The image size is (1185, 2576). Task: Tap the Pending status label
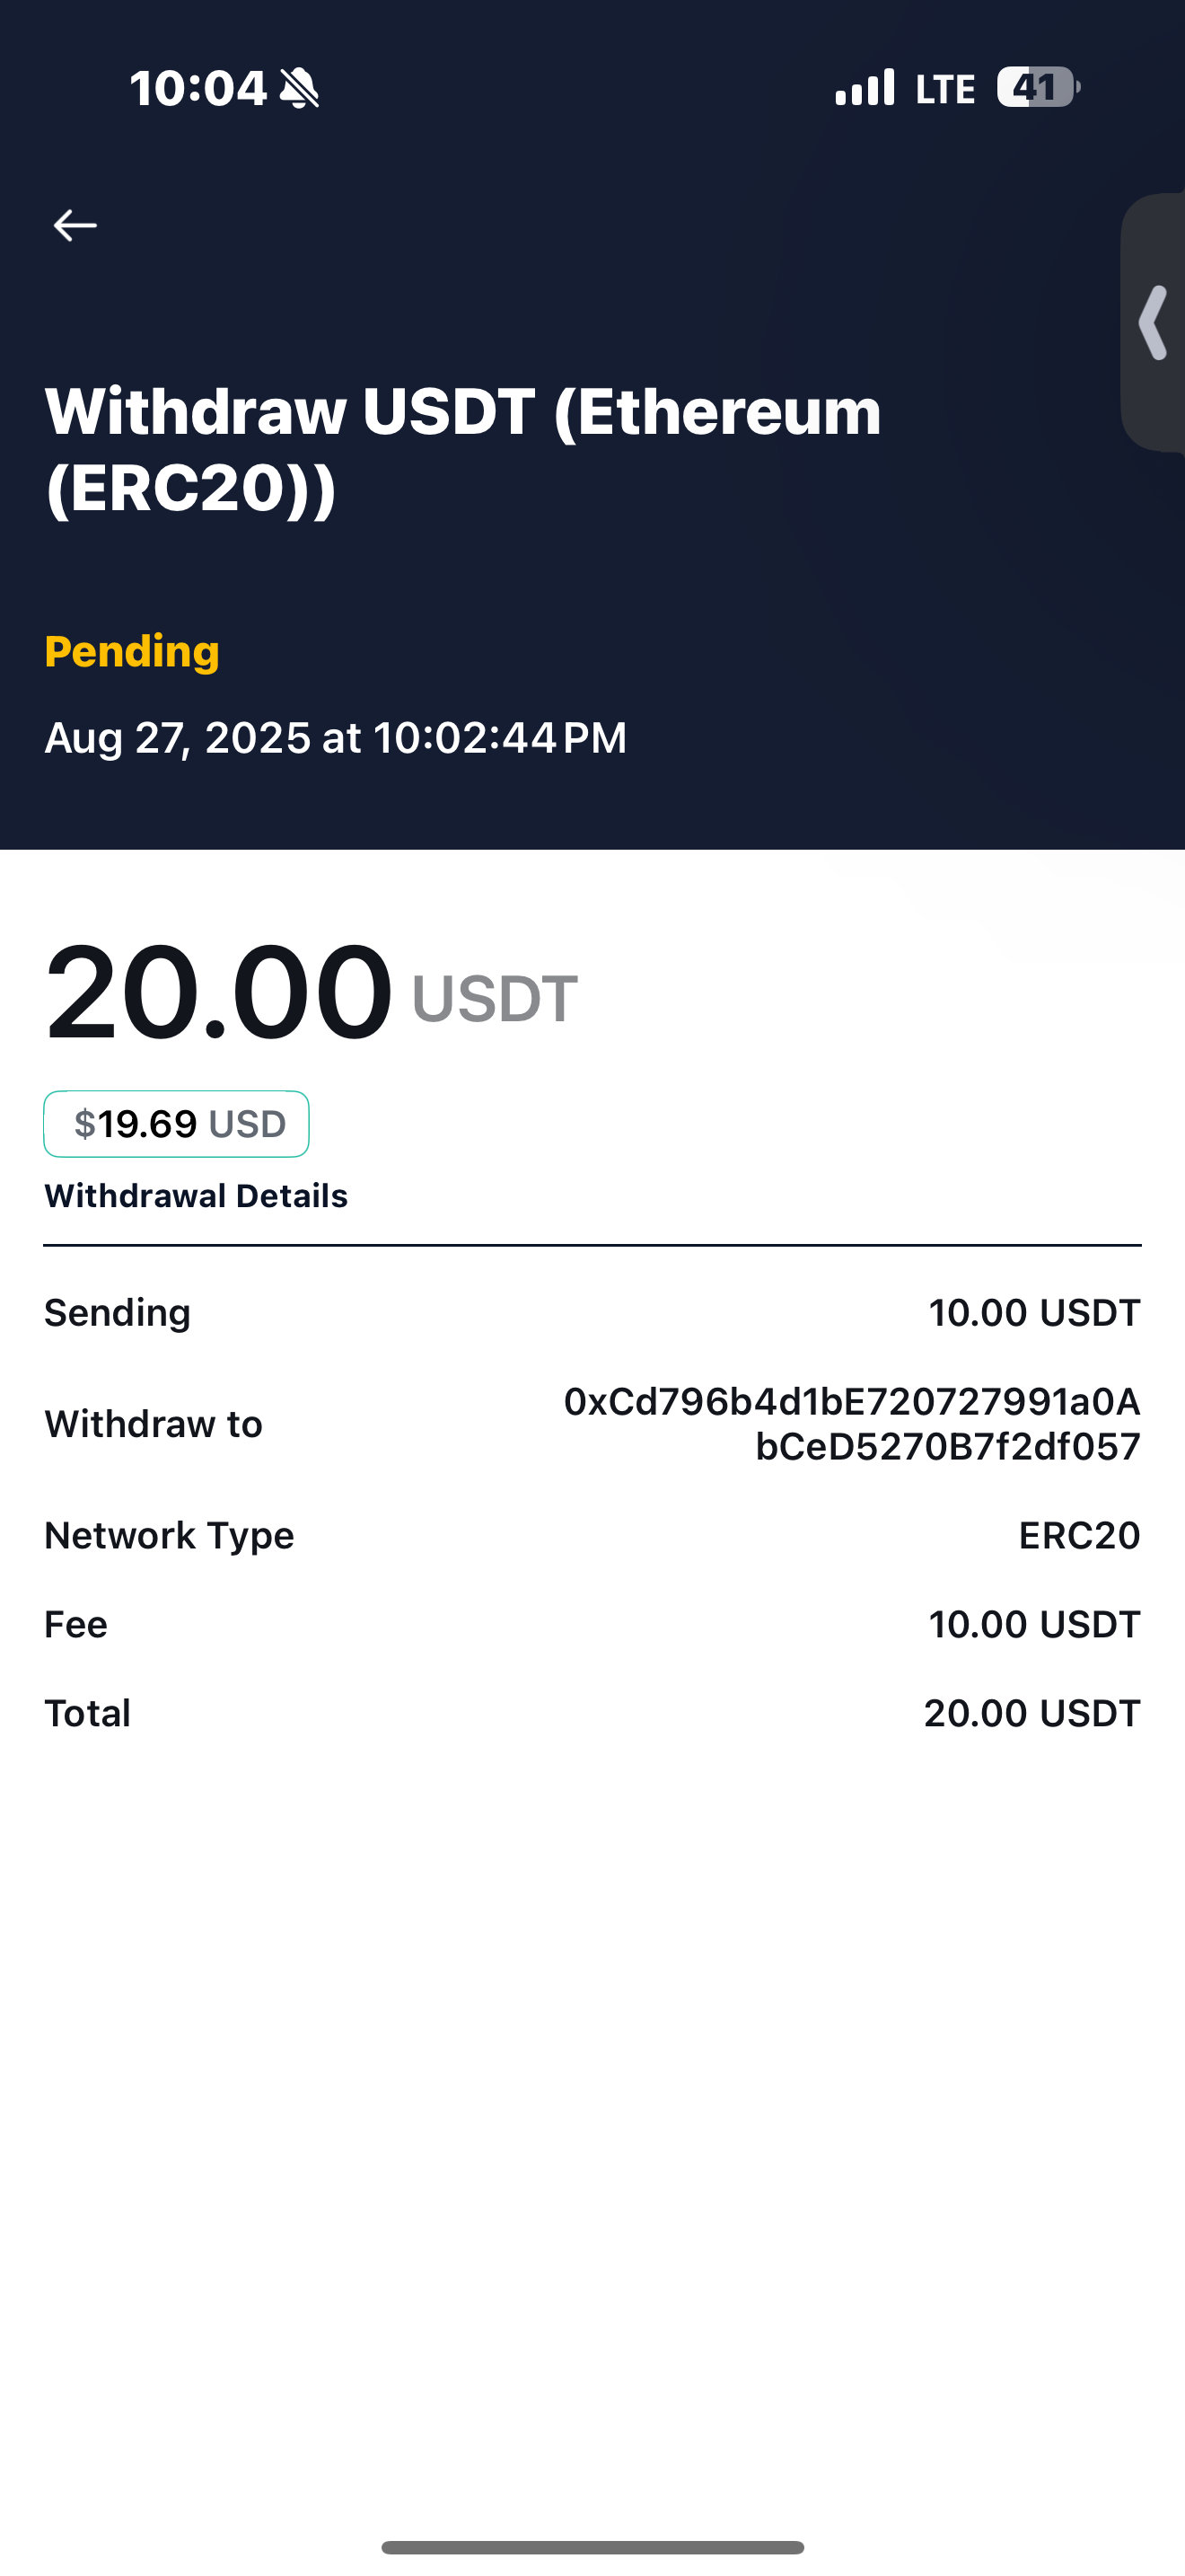point(132,651)
